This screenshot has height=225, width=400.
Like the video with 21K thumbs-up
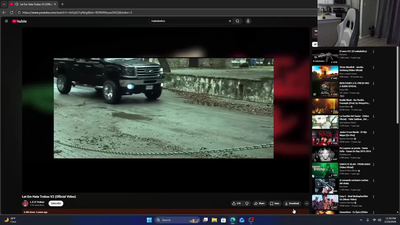(x=237, y=203)
